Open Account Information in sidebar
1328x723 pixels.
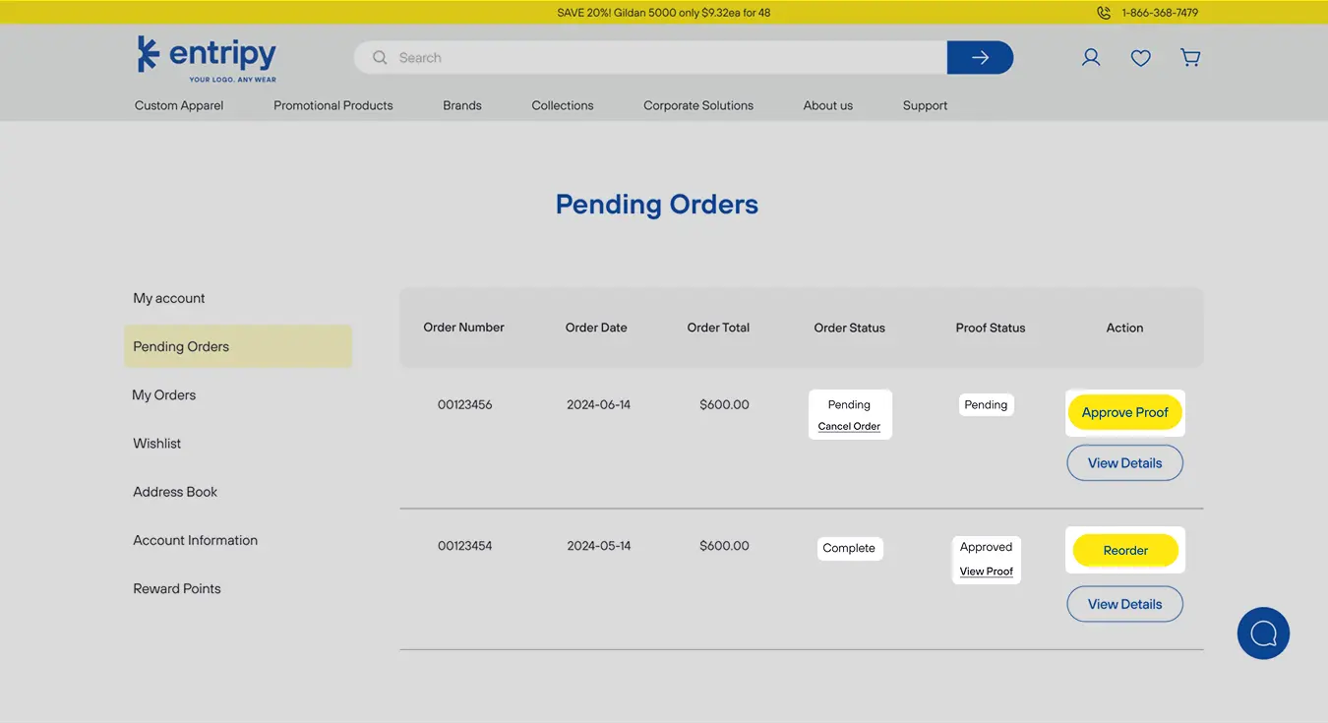196,540
